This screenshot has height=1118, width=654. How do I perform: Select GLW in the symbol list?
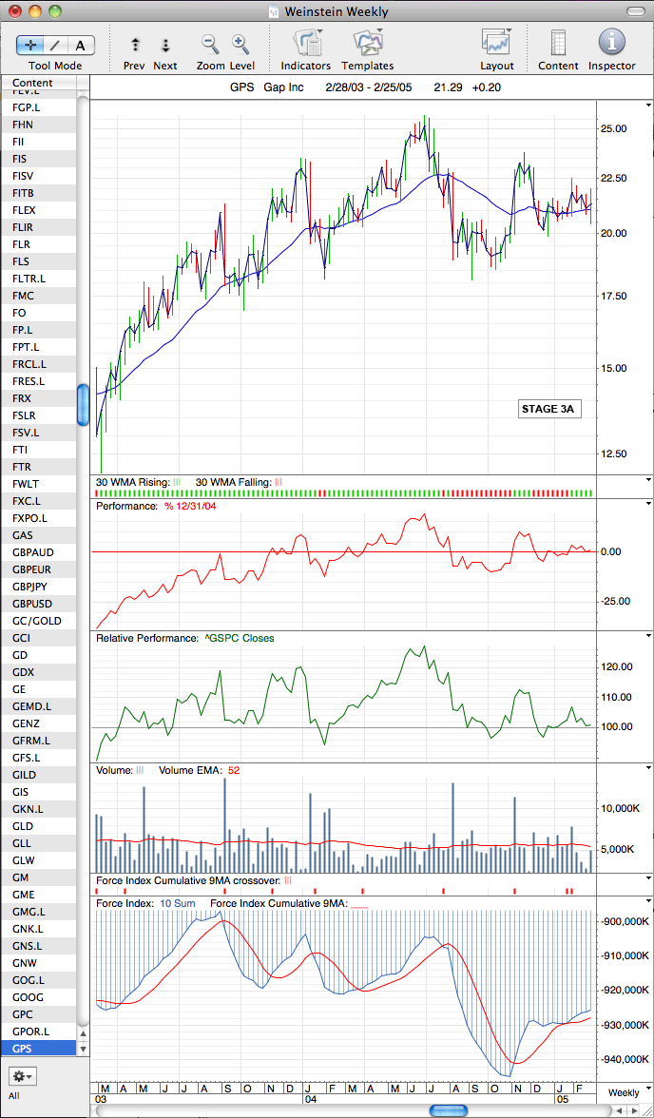39,859
